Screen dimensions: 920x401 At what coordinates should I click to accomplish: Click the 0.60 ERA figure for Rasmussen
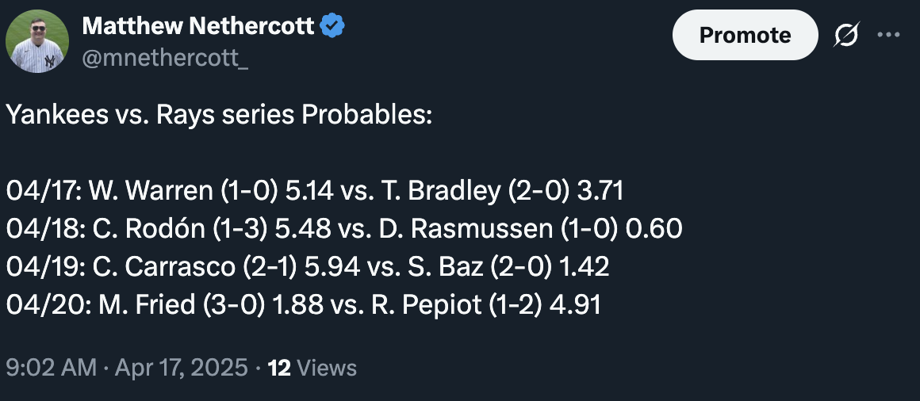click(654, 229)
